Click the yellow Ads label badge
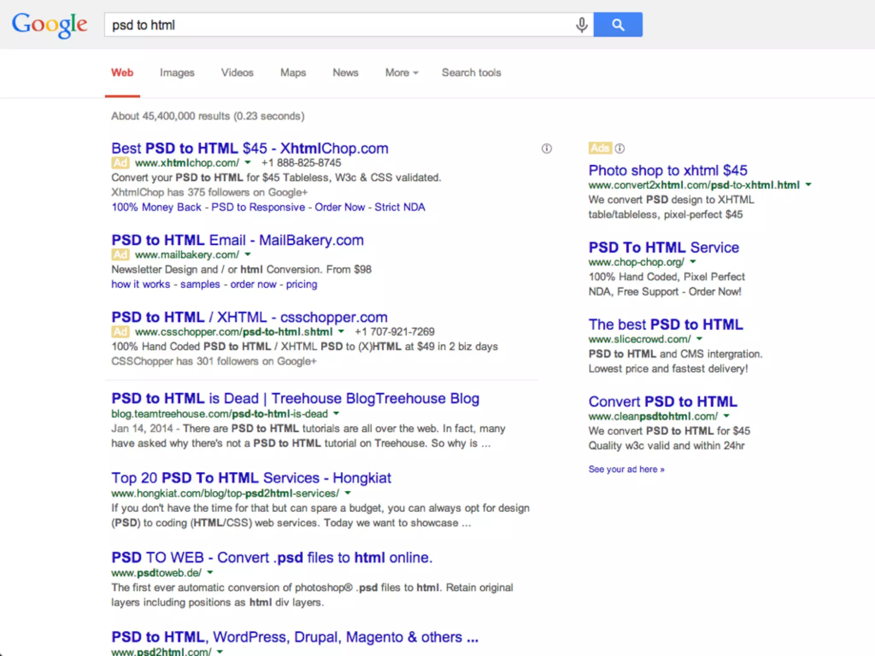 click(x=600, y=148)
